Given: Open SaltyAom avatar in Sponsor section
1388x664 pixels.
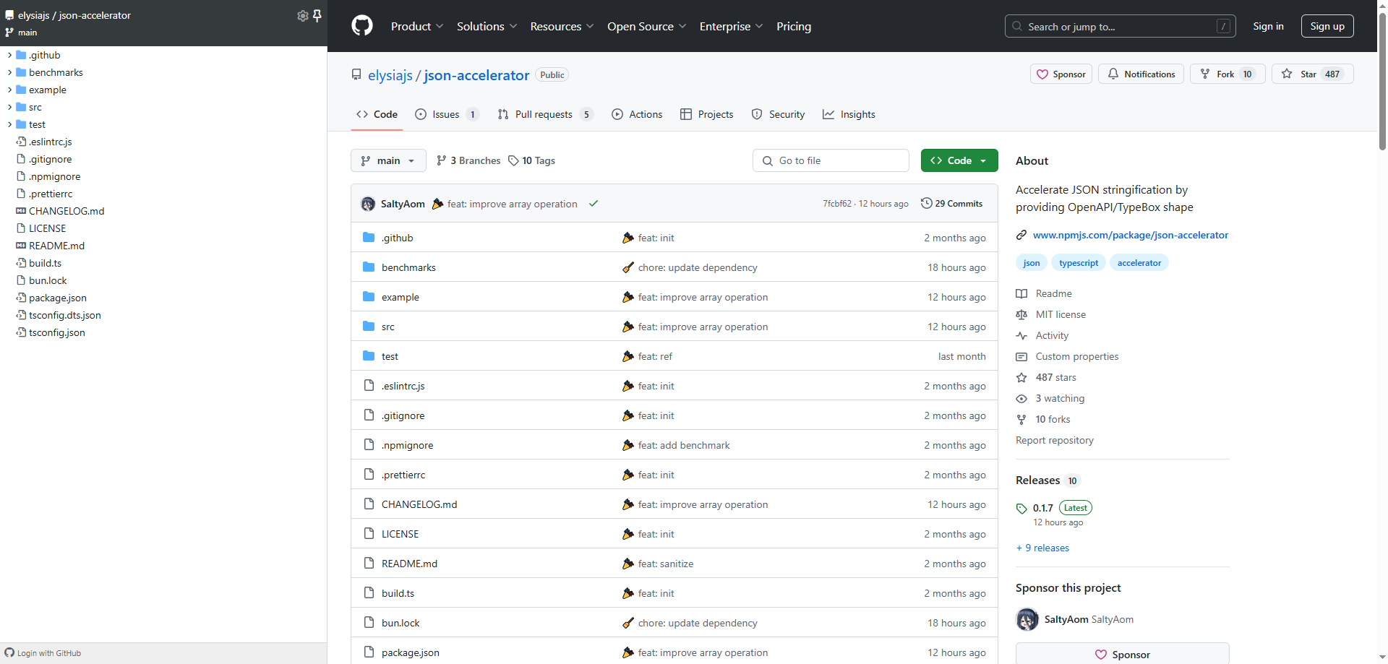Looking at the screenshot, I should [1027, 619].
